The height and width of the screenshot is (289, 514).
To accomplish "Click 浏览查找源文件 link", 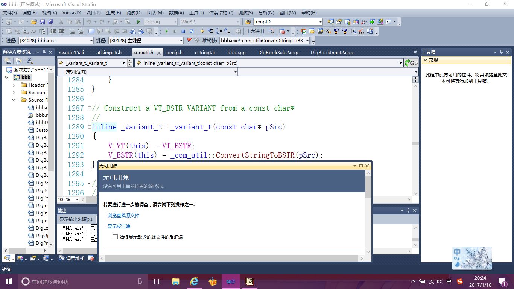I will (123, 216).
